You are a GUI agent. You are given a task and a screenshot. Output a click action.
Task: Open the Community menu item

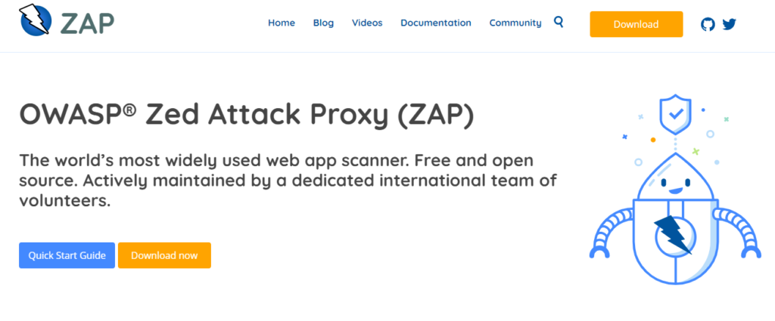[x=515, y=23]
